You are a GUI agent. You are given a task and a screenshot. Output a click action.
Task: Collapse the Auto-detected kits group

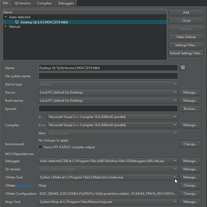click(x=6, y=17)
